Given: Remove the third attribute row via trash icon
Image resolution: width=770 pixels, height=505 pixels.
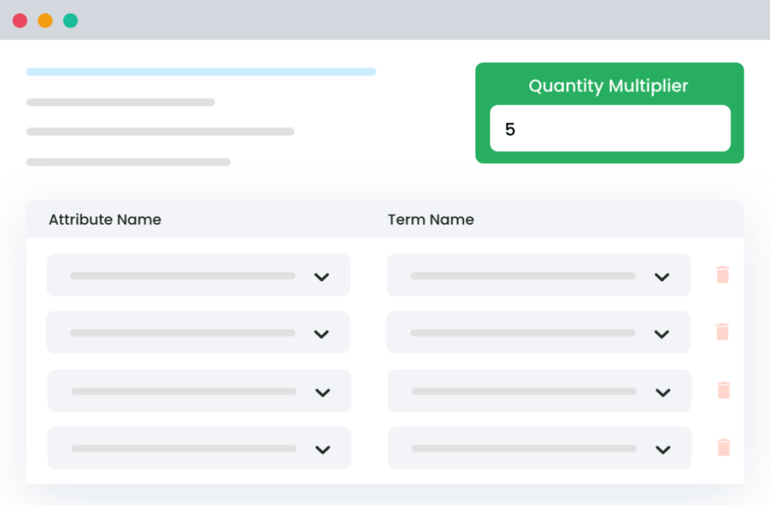Looking at the screenshot, I should [x=723, y=391].
